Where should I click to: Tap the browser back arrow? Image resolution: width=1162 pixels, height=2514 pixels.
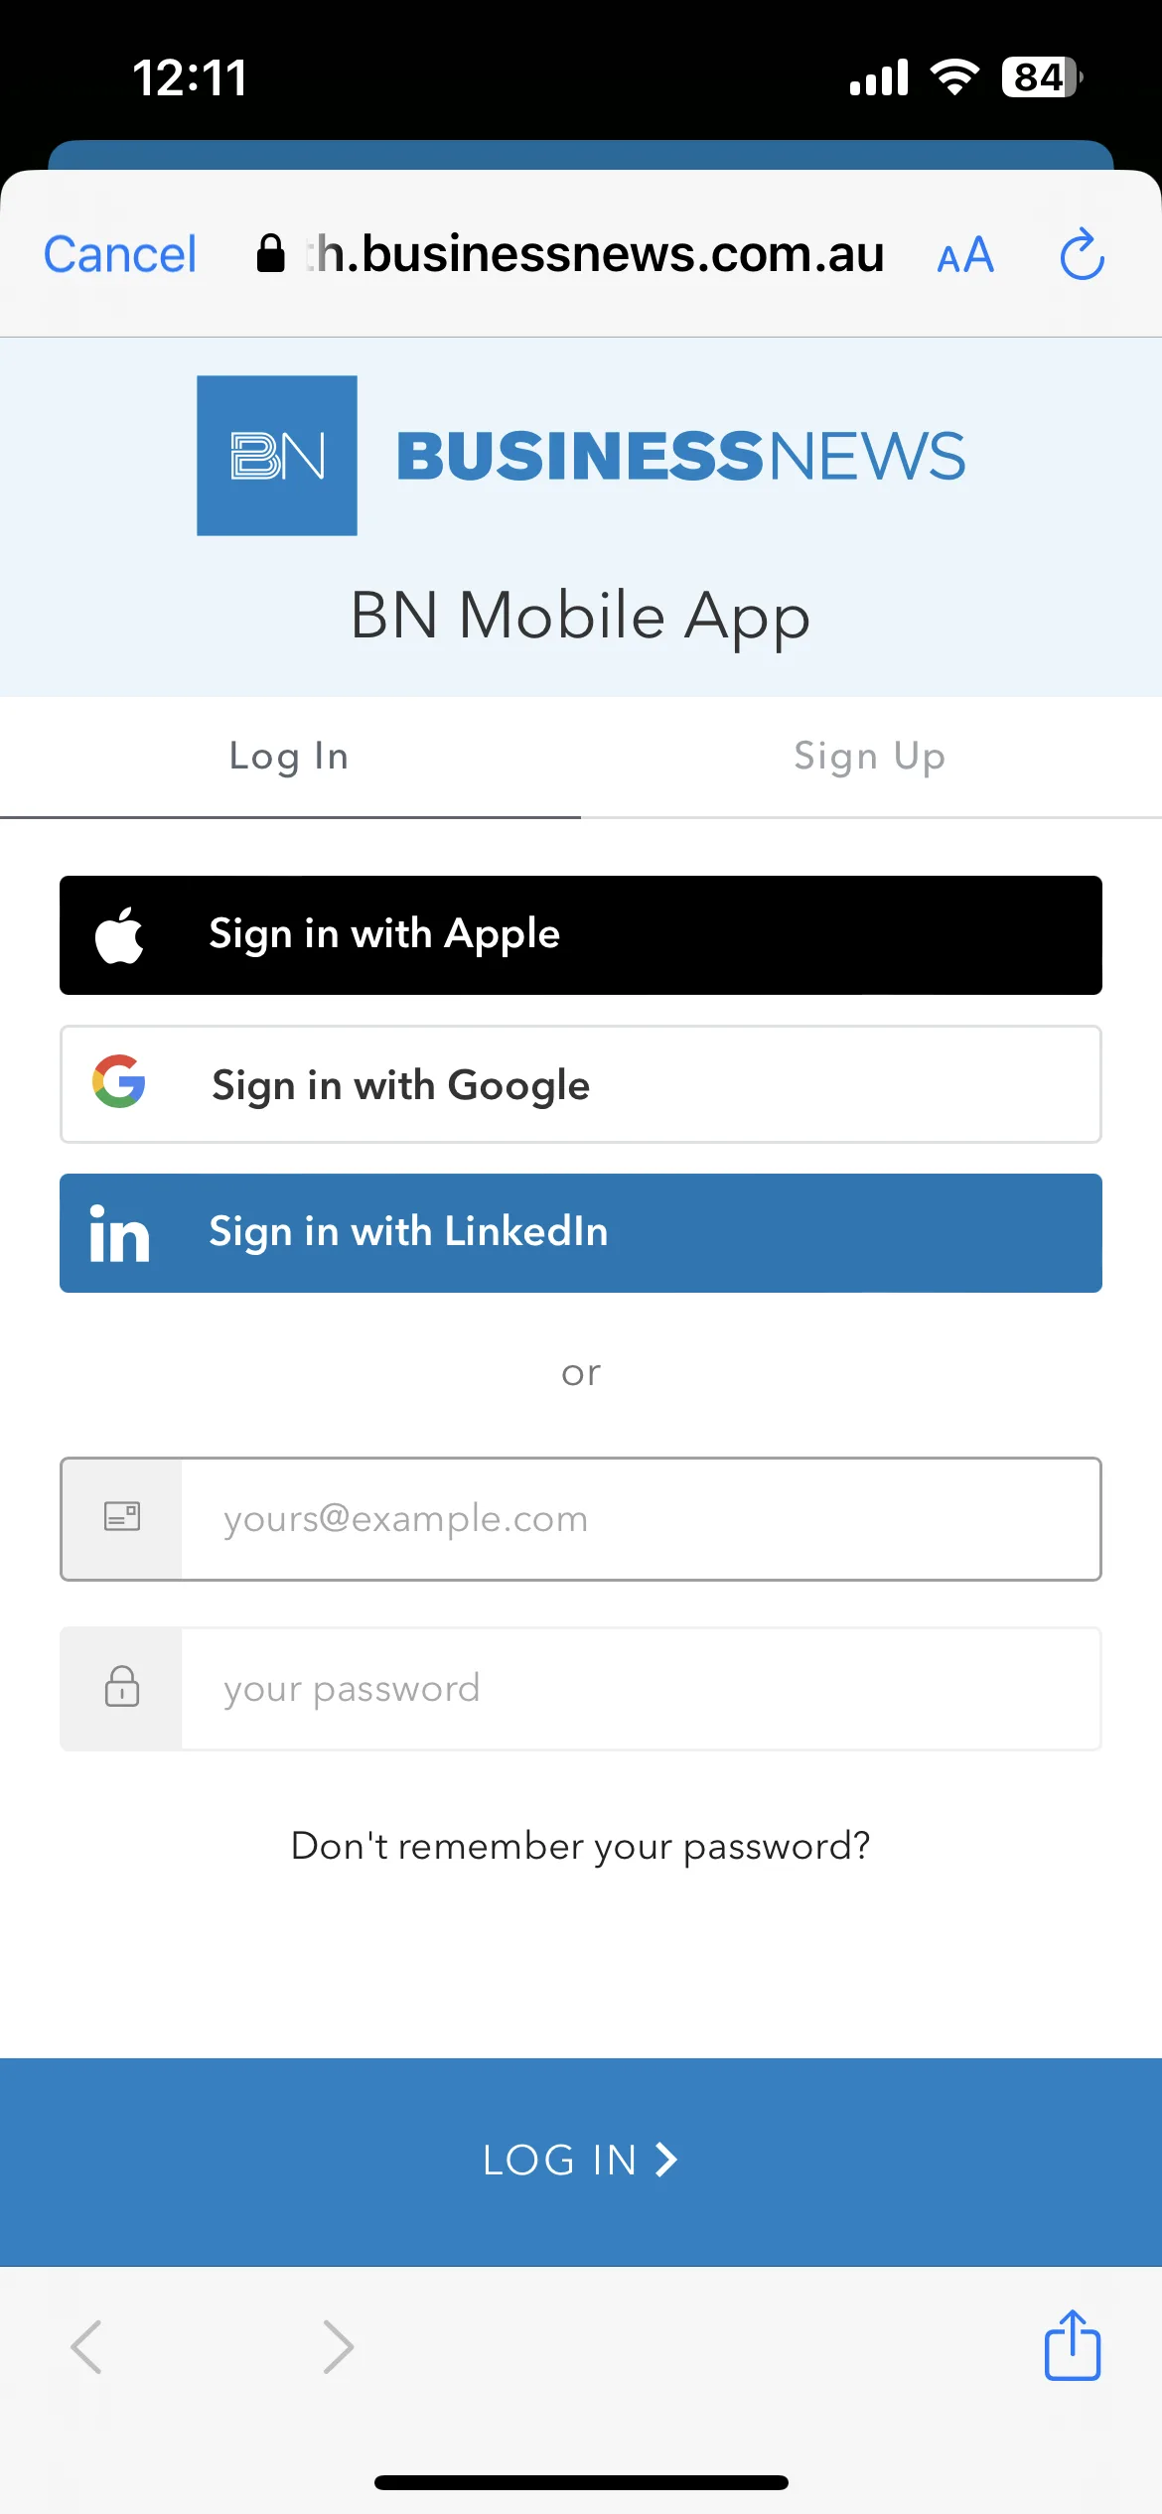point(87,2347)
